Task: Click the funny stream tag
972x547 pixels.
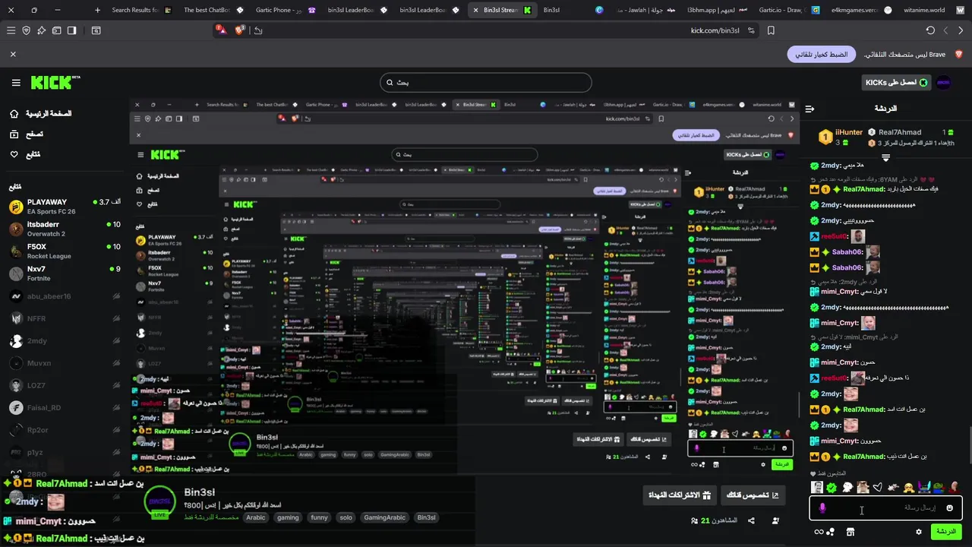Action: pos(319,517)
